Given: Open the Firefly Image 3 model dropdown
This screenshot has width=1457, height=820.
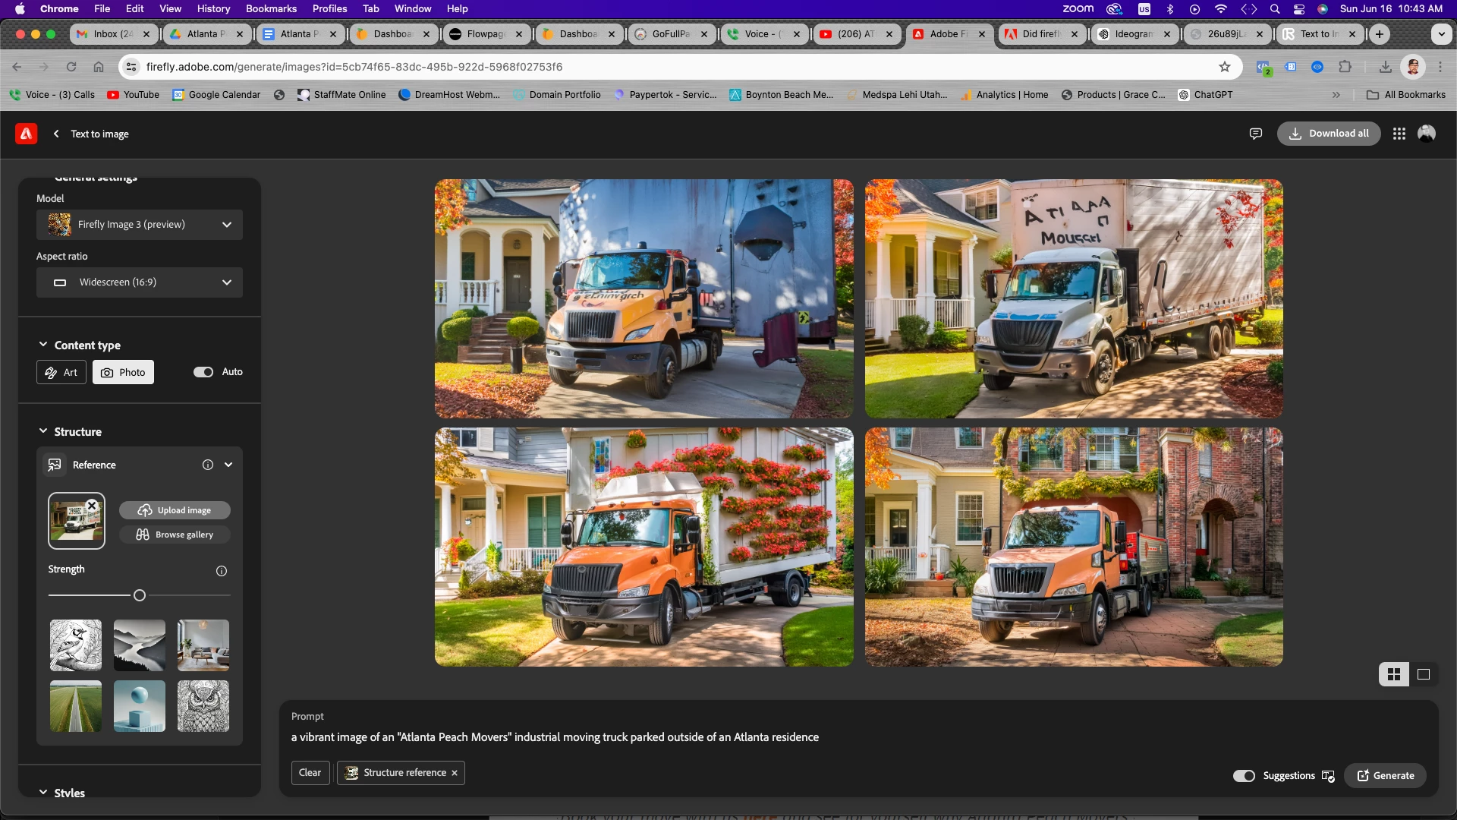Looking at the screenshot, I should pyautogui.click(x=140, y=225).
